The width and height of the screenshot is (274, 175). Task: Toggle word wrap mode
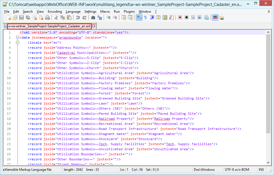(139, 17)
